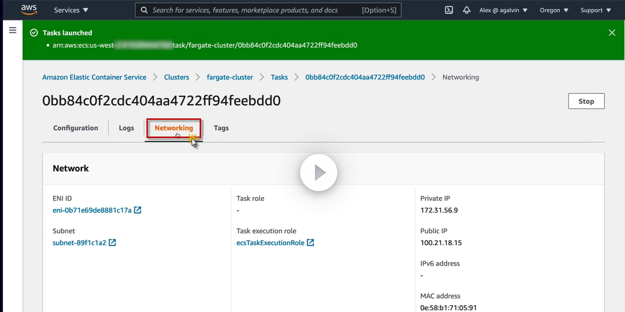Select the Networking tab
Screen dimensions: 625x312
click(174, 128)
